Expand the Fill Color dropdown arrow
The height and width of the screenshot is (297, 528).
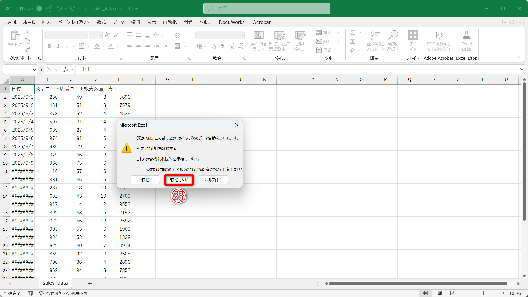[x=103, y=46]
